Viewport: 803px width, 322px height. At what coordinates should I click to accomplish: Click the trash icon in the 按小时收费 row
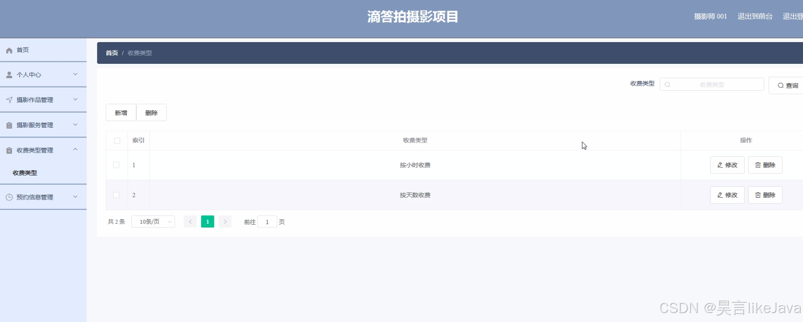pyautogui.click(x=758, y=165)
